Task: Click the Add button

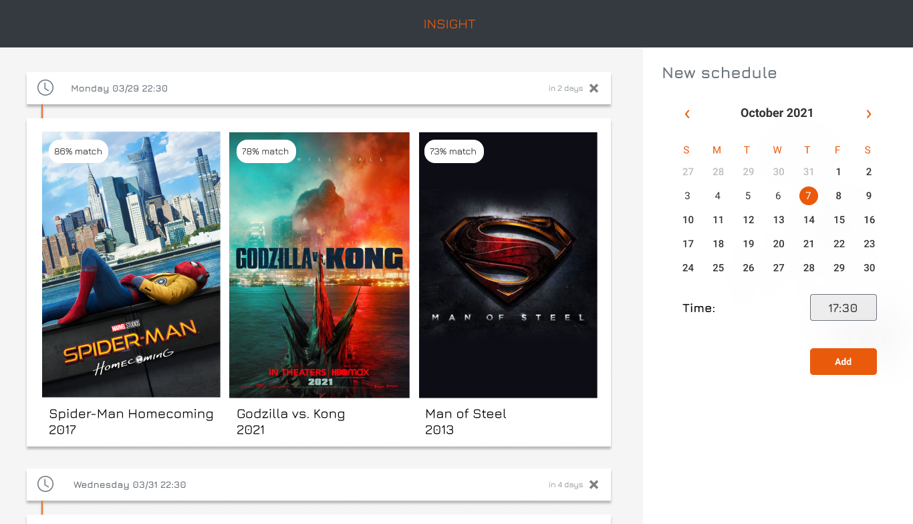Action: click(843, 362)
